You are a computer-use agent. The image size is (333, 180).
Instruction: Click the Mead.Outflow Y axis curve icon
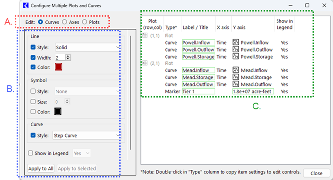[x=236, y=84]
